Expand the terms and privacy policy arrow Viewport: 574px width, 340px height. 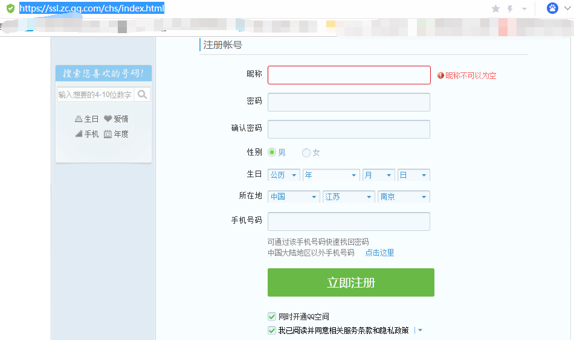(x=421, y=330)
